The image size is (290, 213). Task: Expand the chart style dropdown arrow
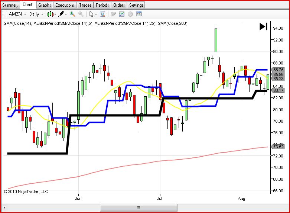55,14
